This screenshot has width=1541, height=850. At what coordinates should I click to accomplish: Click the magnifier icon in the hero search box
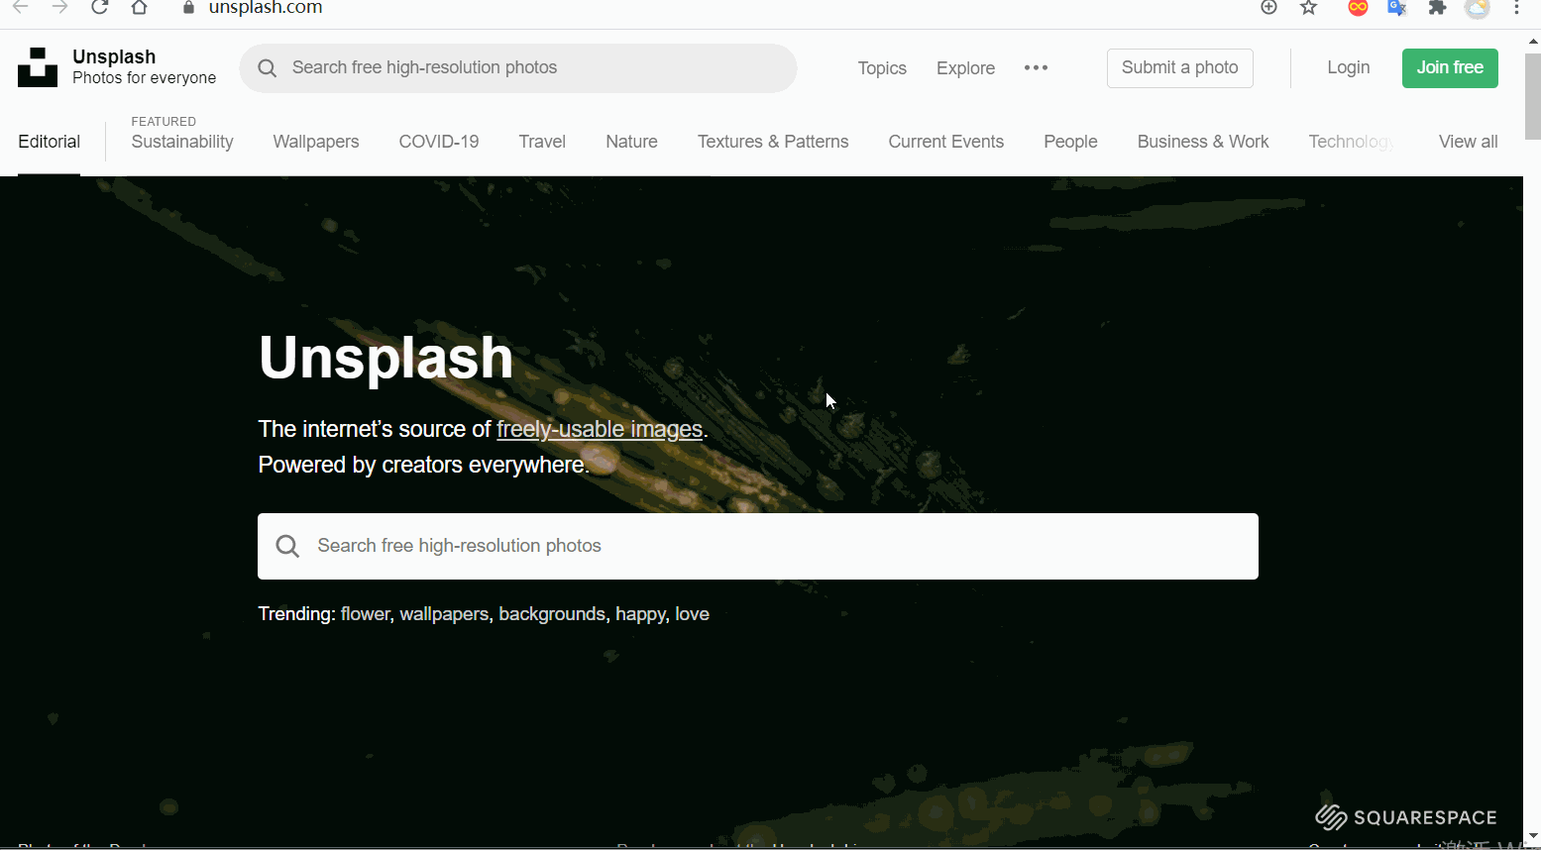tap(287, 546)
